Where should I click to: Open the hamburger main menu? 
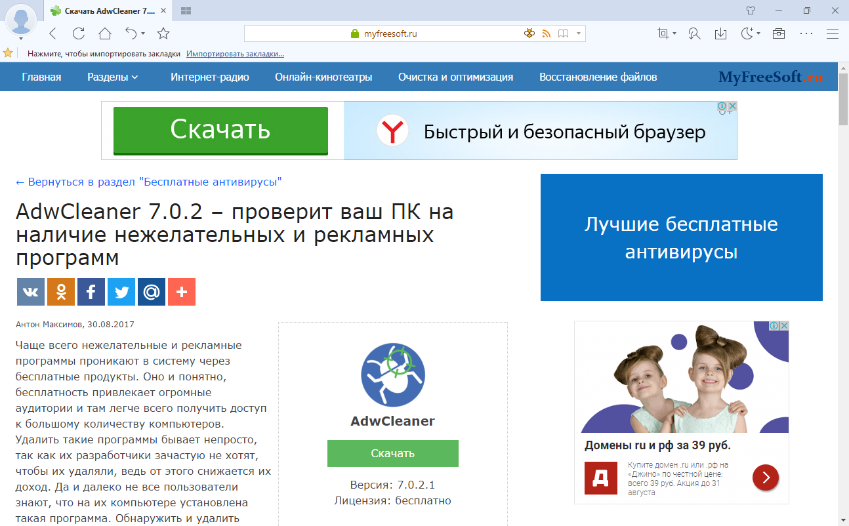tap(833, 33)
